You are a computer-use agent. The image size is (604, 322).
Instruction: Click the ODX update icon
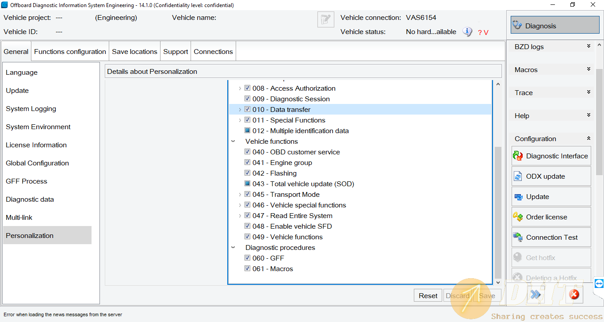pos(518,176)
